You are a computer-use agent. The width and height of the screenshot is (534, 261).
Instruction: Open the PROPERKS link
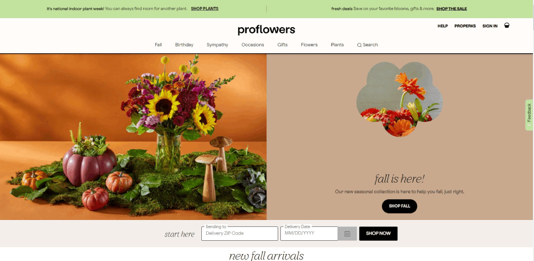(x=465, y=26)
